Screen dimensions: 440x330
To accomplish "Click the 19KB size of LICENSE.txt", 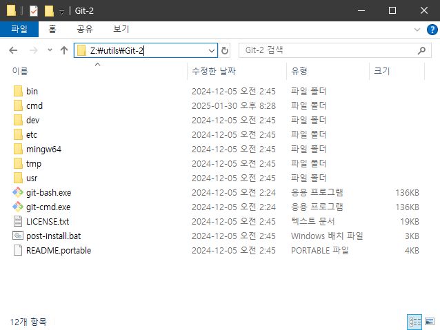I will [410, 222].
